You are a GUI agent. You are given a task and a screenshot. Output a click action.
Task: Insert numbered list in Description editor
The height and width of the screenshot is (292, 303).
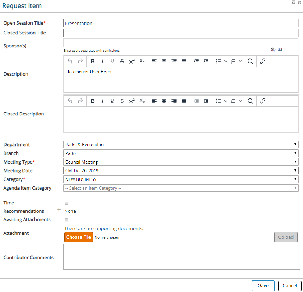pos(233,62)
